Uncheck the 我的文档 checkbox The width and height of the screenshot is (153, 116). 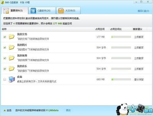[x=5, y=37]
